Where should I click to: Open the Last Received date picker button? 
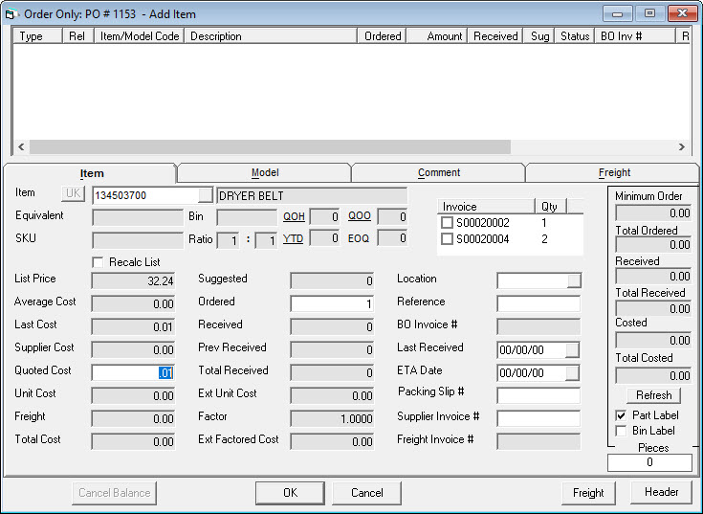[x=572, y=349]
